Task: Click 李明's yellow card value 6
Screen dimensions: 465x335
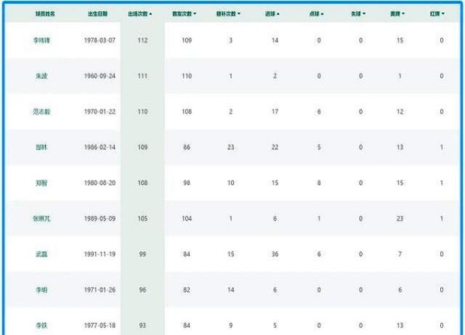Action: tap(400, 289)
